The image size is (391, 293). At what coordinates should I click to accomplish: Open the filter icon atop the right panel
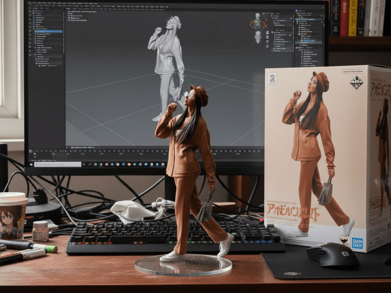322,7
